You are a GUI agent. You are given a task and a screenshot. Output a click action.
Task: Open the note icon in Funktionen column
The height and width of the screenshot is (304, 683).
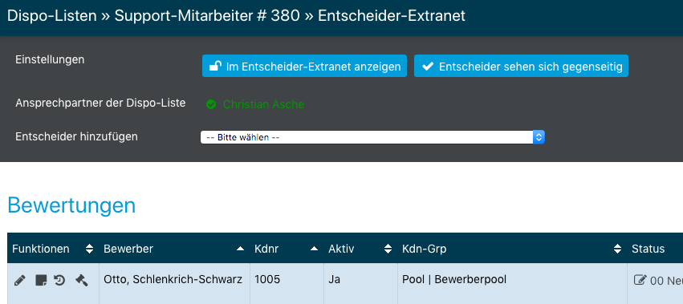click(40, 280)
